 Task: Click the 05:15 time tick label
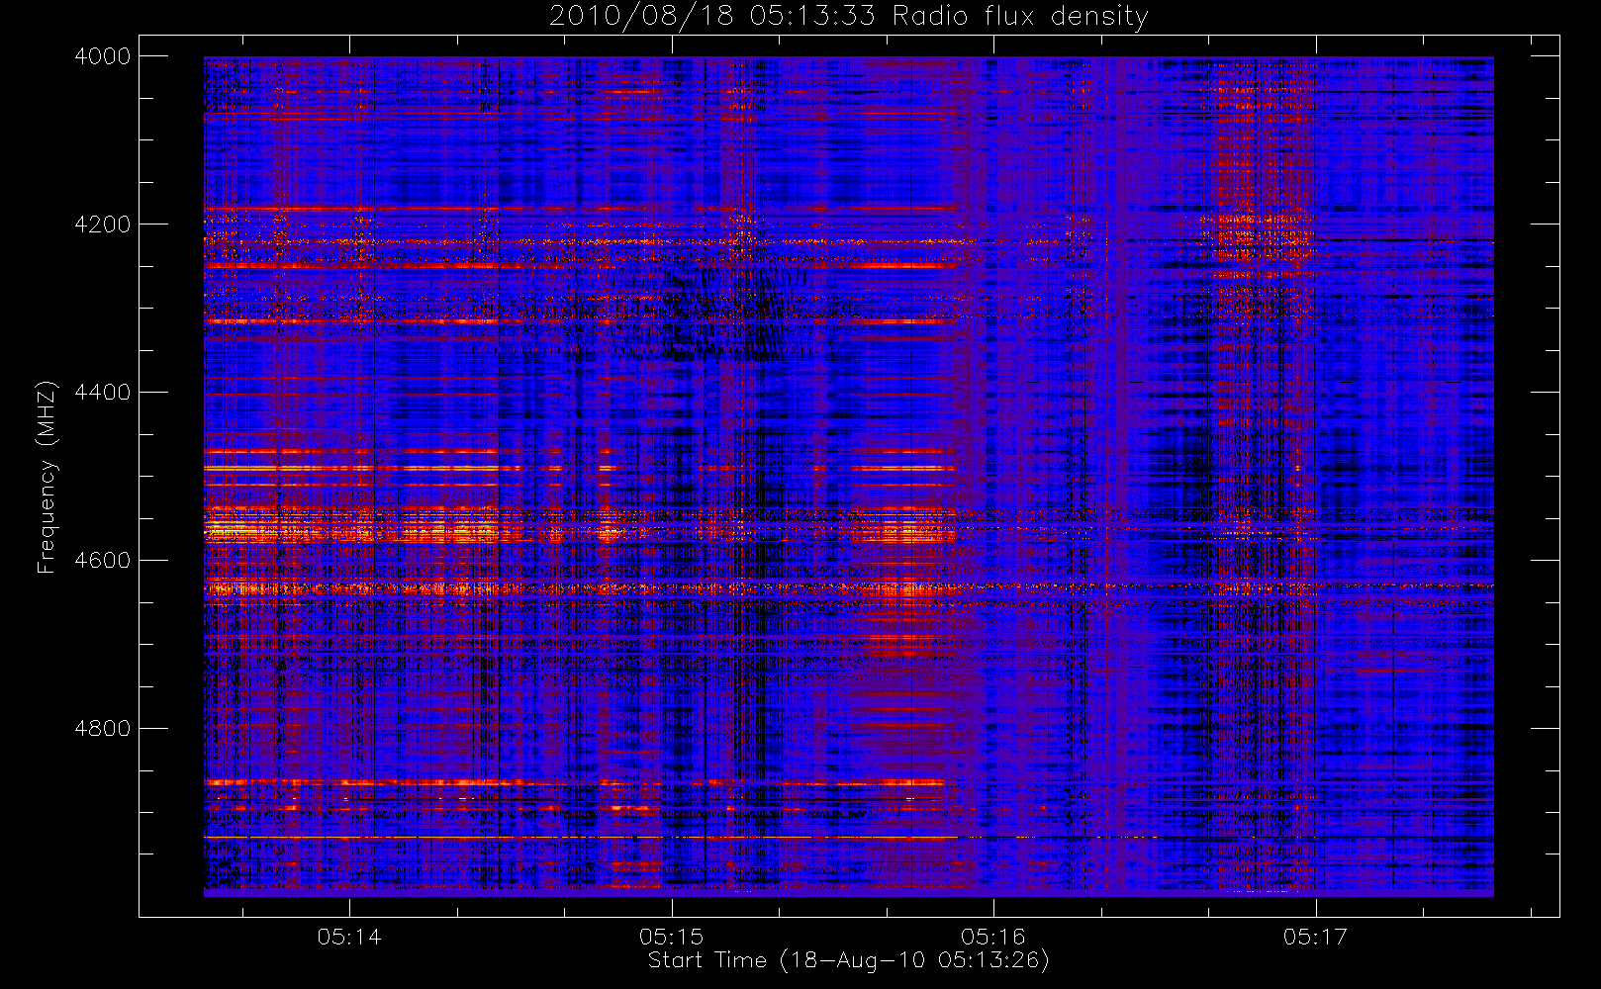[671, 937]
